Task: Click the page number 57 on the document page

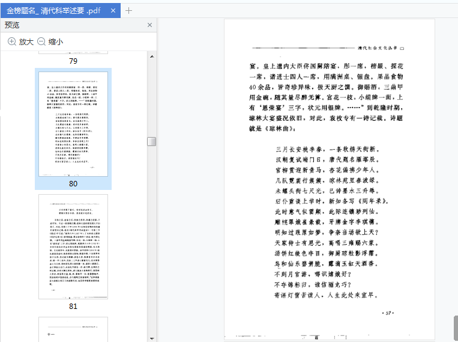Action: click(388, 313)
